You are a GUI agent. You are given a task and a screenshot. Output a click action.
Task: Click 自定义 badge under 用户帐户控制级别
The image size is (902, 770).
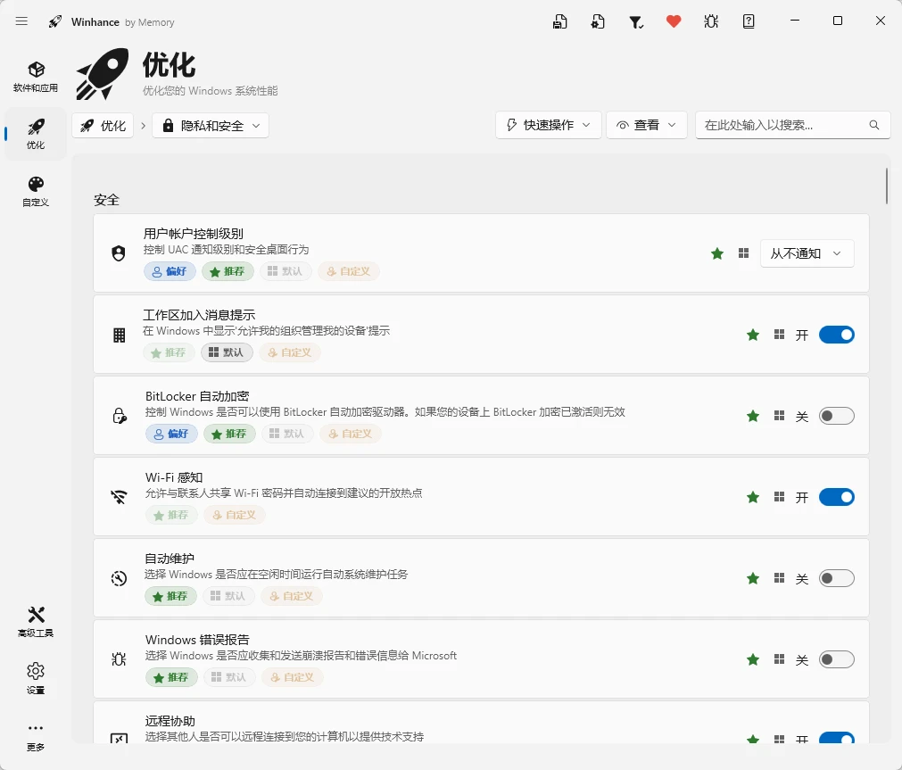pyautogui.click(x=349, y=271)
